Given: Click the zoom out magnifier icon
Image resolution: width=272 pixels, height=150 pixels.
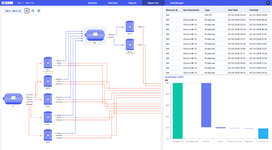Looking at the screenshot, I should point(33,11).
